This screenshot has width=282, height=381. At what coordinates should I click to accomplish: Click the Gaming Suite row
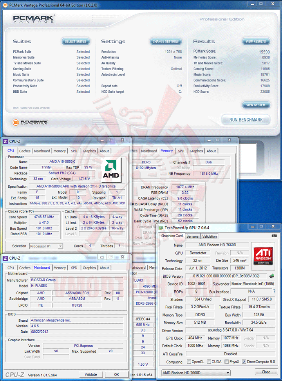(51, 69)
